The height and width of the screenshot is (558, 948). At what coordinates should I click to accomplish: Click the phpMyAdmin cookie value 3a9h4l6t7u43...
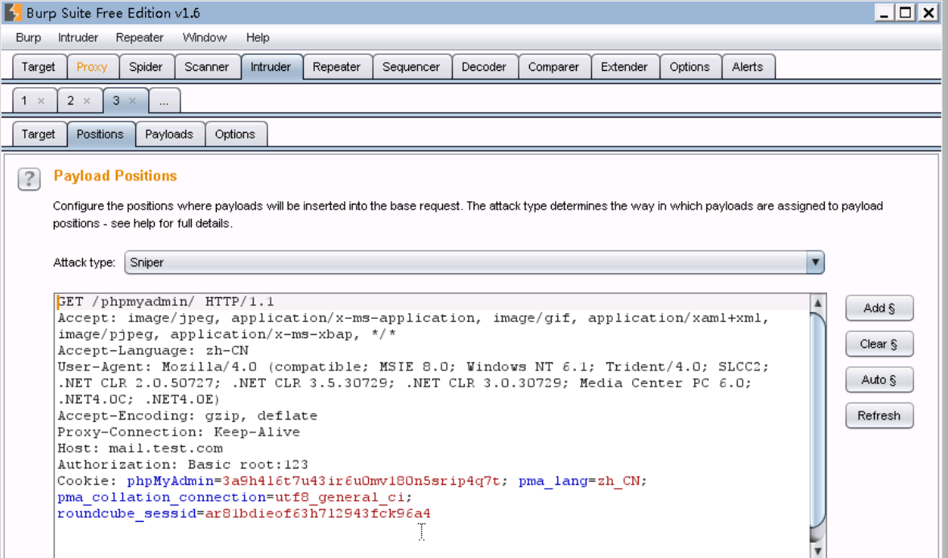point(362,482)
